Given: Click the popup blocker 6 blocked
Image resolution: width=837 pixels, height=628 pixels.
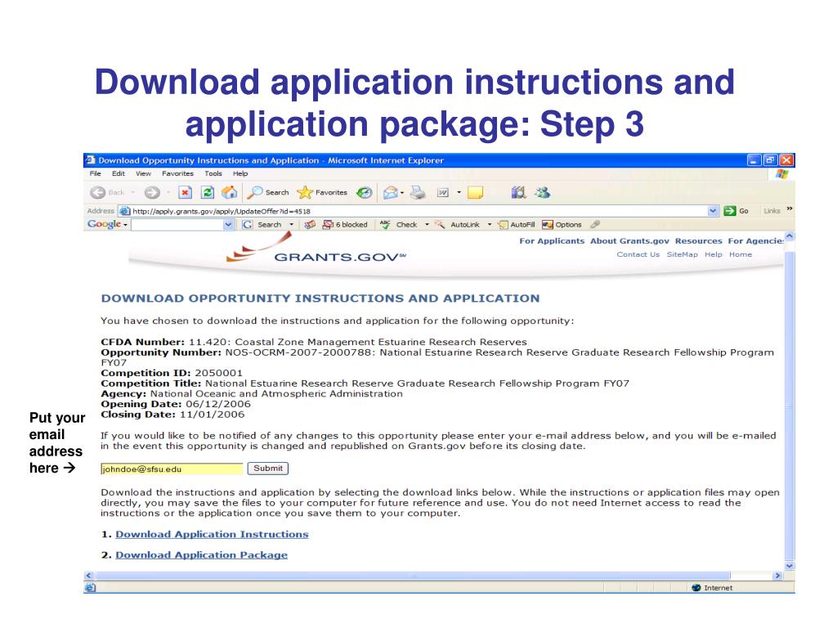Looking at the screenshot, I should pos(346,225).
